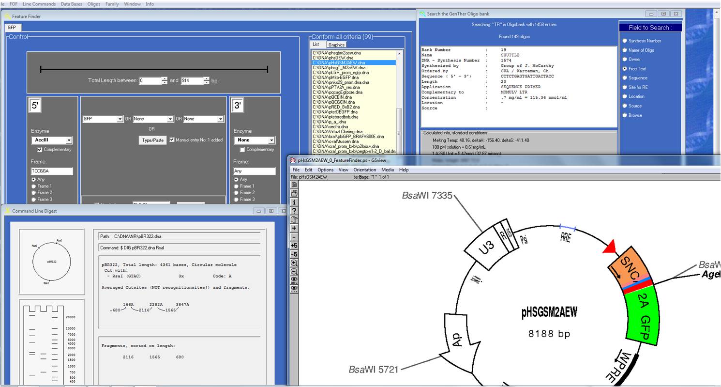721x387 pixels.
Task: Click the pointing hand go-to-page icon
Action: (294, 219)
